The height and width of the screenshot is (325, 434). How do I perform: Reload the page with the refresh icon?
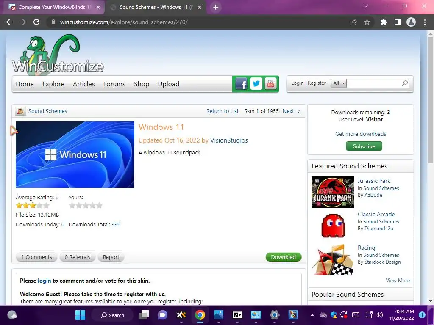(x=36, y=22)
